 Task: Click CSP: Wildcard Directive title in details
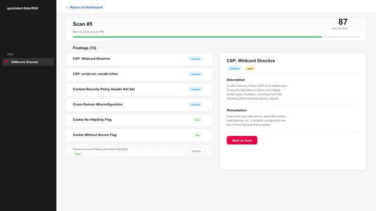(x=251, y=61)
